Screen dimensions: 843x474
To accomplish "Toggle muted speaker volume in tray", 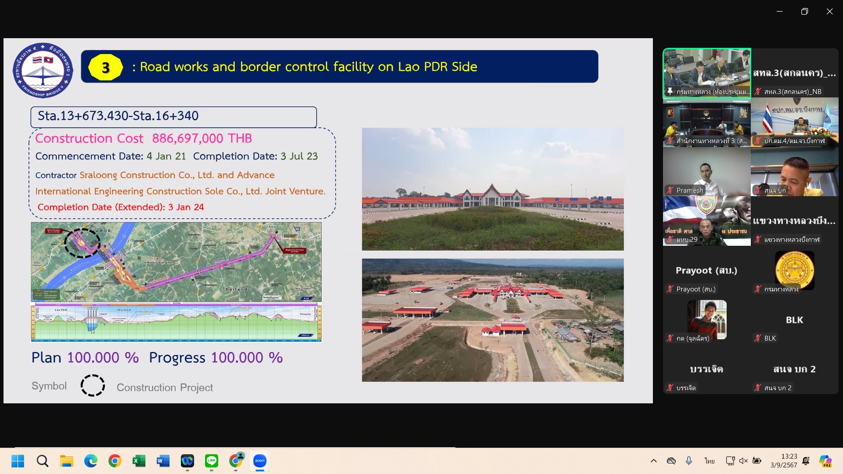I will point(743,461).
